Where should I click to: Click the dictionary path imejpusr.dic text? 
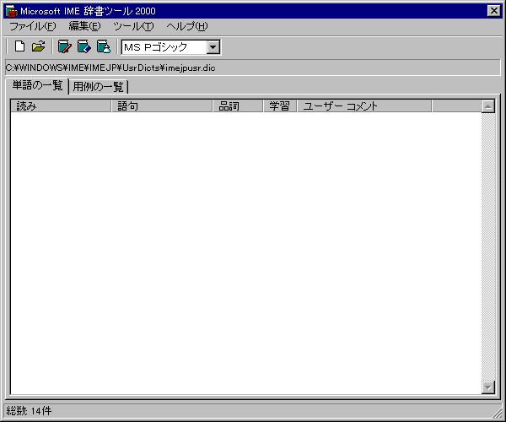(110, 68)
